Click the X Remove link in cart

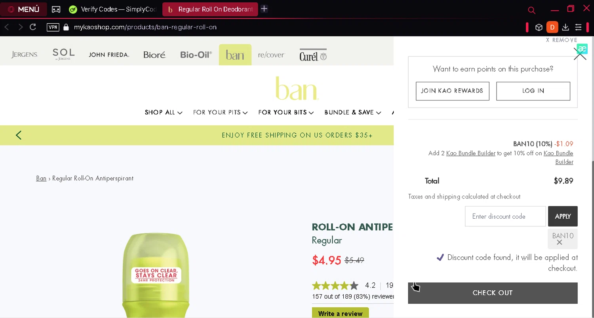tap(562, 40)
